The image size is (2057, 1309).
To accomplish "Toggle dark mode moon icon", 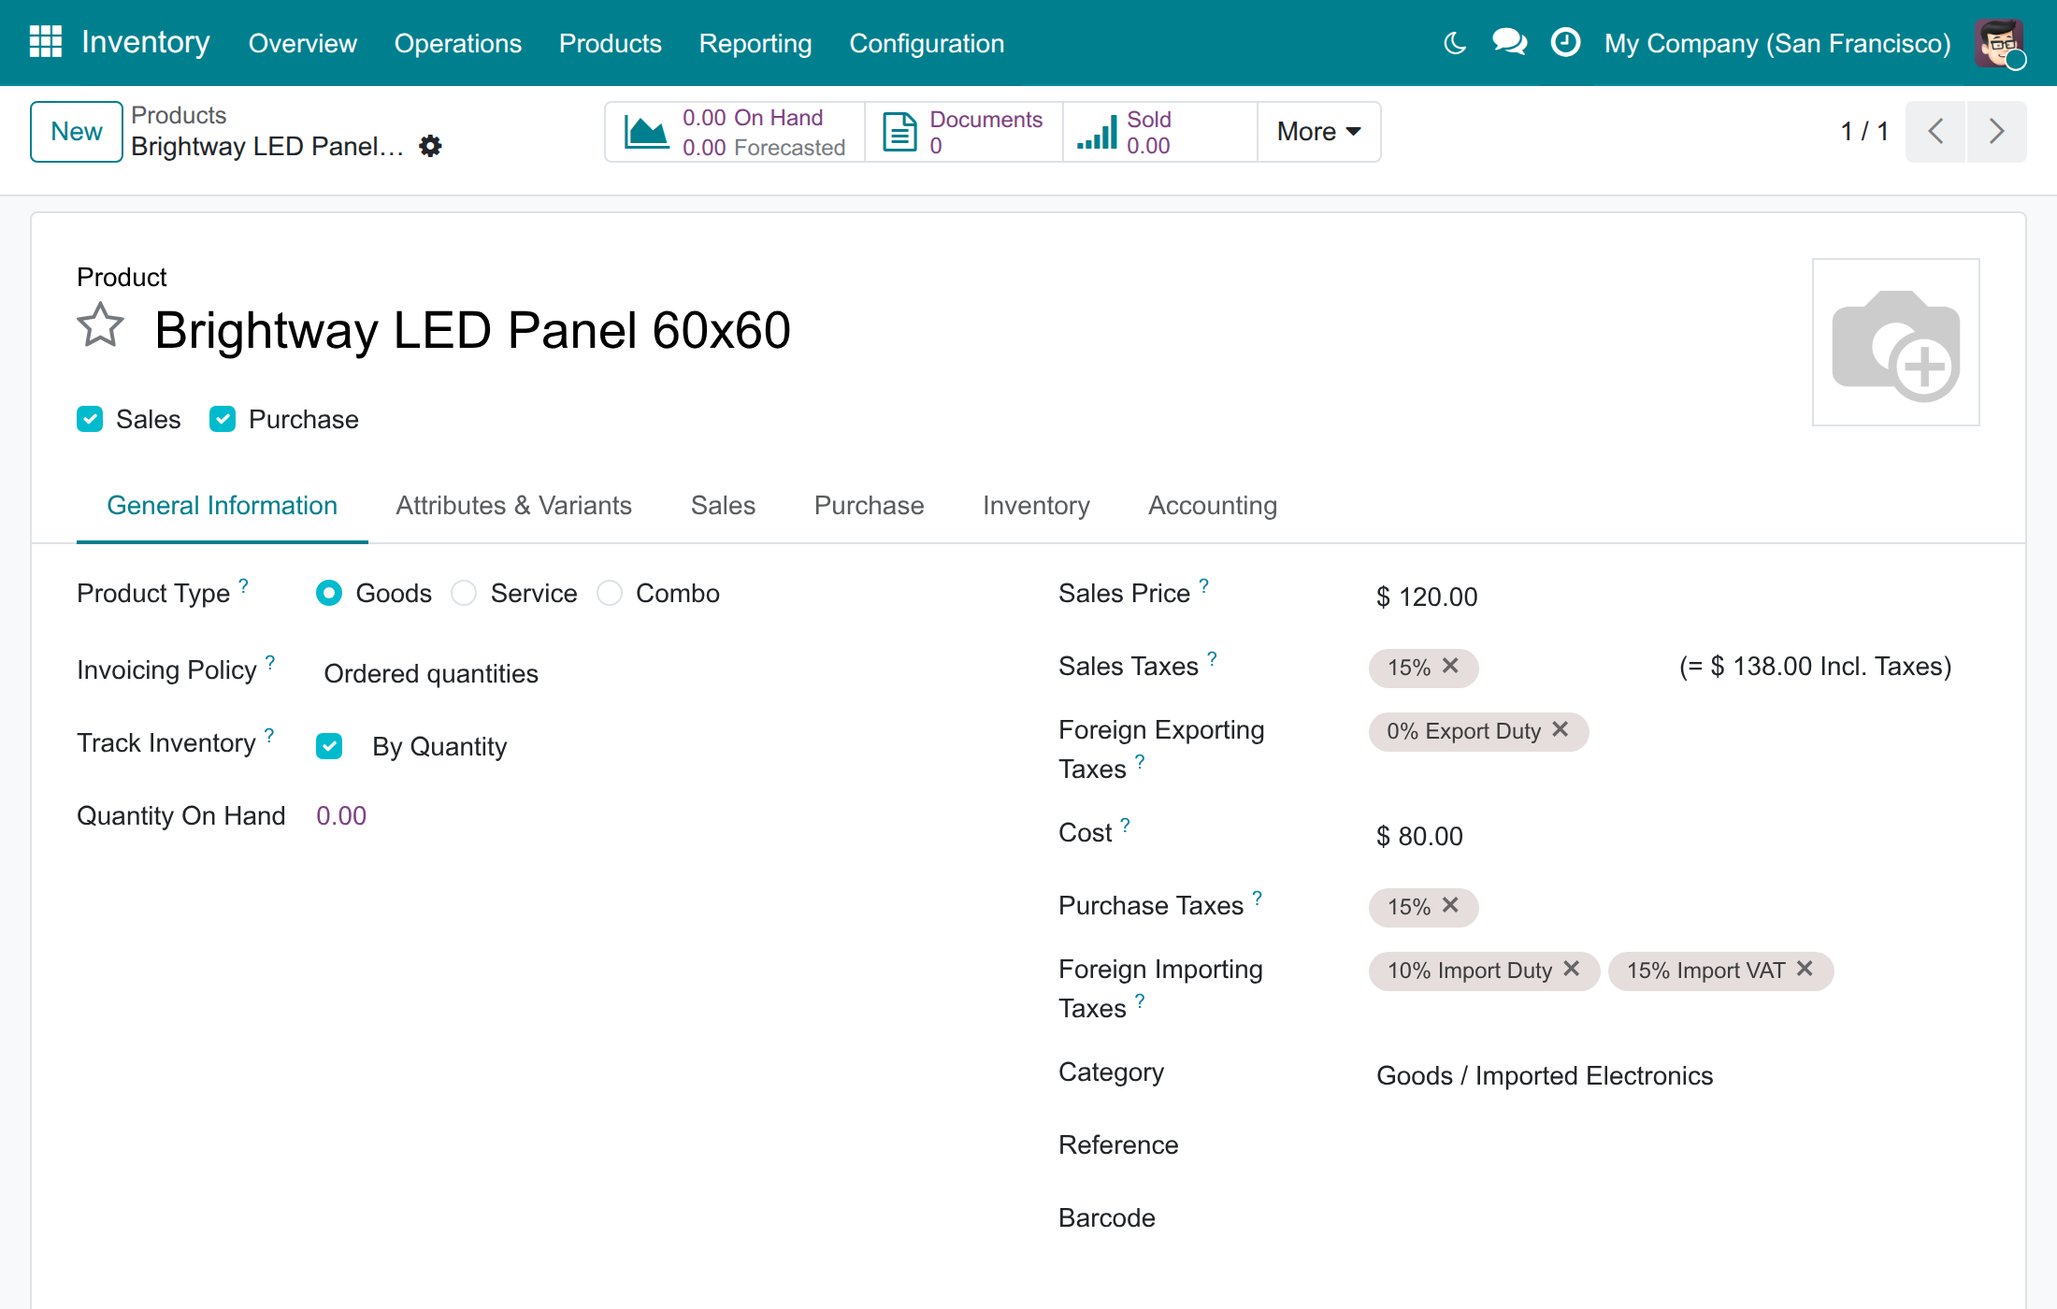I will pos(1454,43).
